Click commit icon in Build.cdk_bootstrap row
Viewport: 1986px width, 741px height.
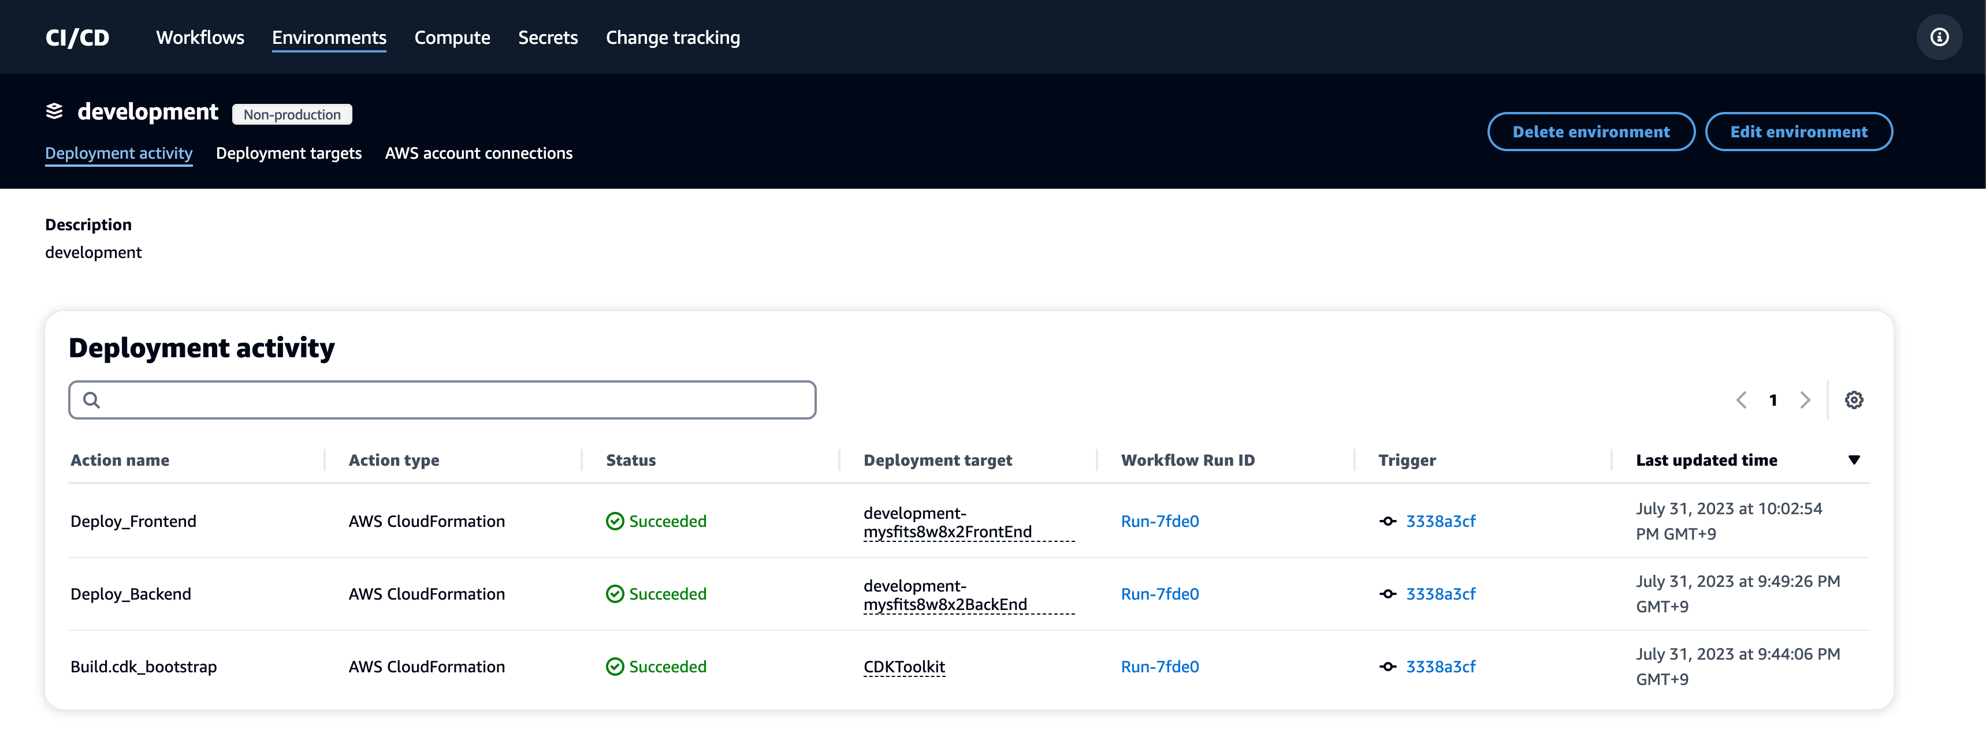1388,667
